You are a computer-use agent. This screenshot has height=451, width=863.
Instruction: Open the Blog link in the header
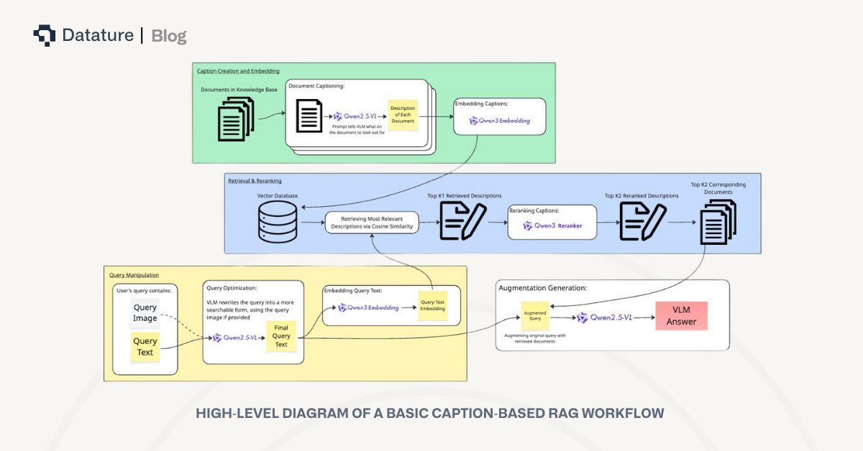(169, 35)
